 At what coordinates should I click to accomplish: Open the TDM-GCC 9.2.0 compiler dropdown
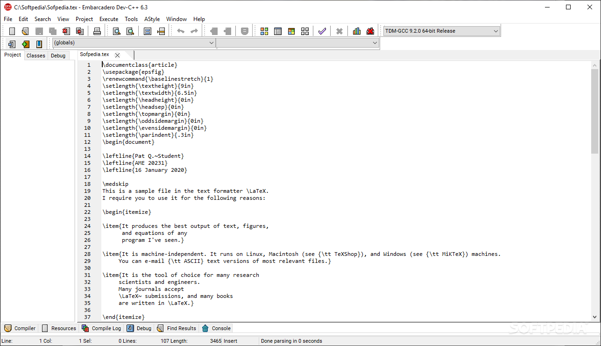(441, 31)
